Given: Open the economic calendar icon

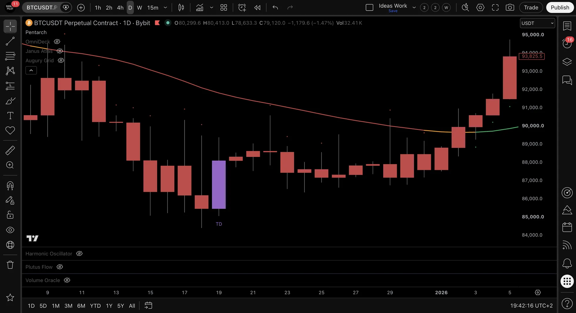Looking at the screenshot, I should coord(567,227).
